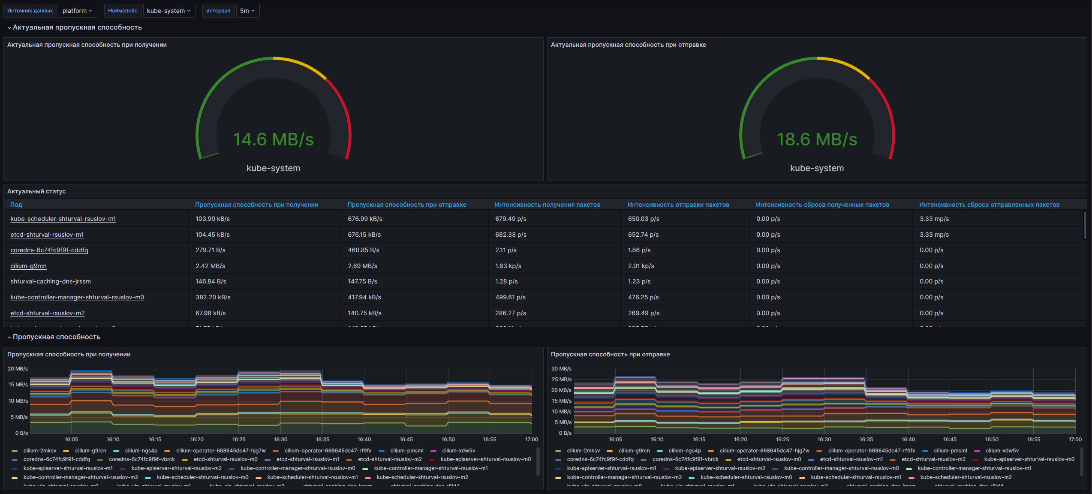Open the cilium-g9rcn pod link
This screenshot has height=494, width=1092.
pyautogui.click(x=28, y=266)
